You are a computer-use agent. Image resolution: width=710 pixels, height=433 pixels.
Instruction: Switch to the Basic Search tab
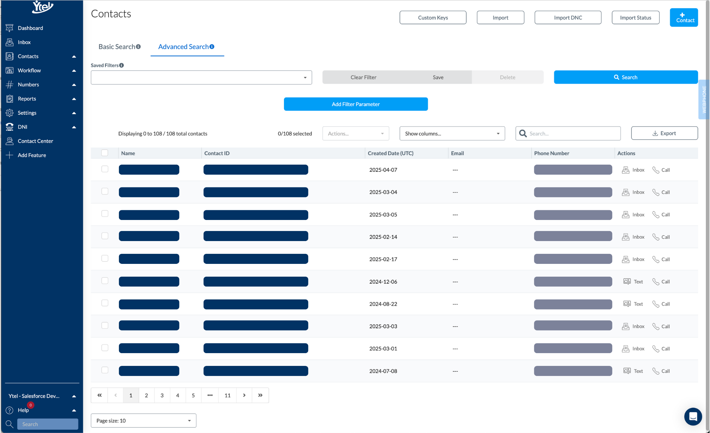click(117, 47)
